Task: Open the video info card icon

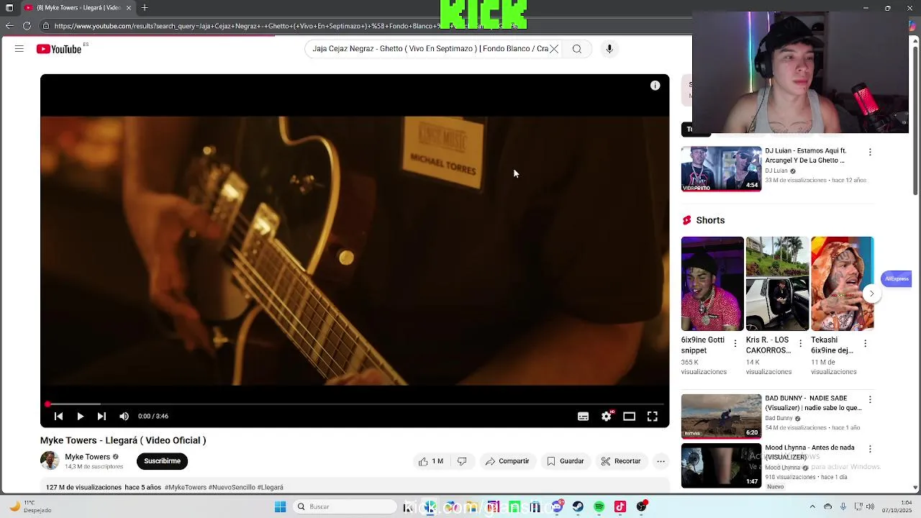Action: pyautogui.click(x=655, y=86)
